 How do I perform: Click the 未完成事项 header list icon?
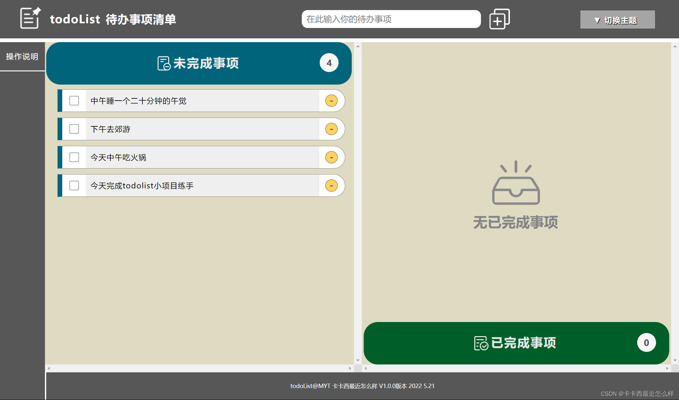(x=164, y=63)
